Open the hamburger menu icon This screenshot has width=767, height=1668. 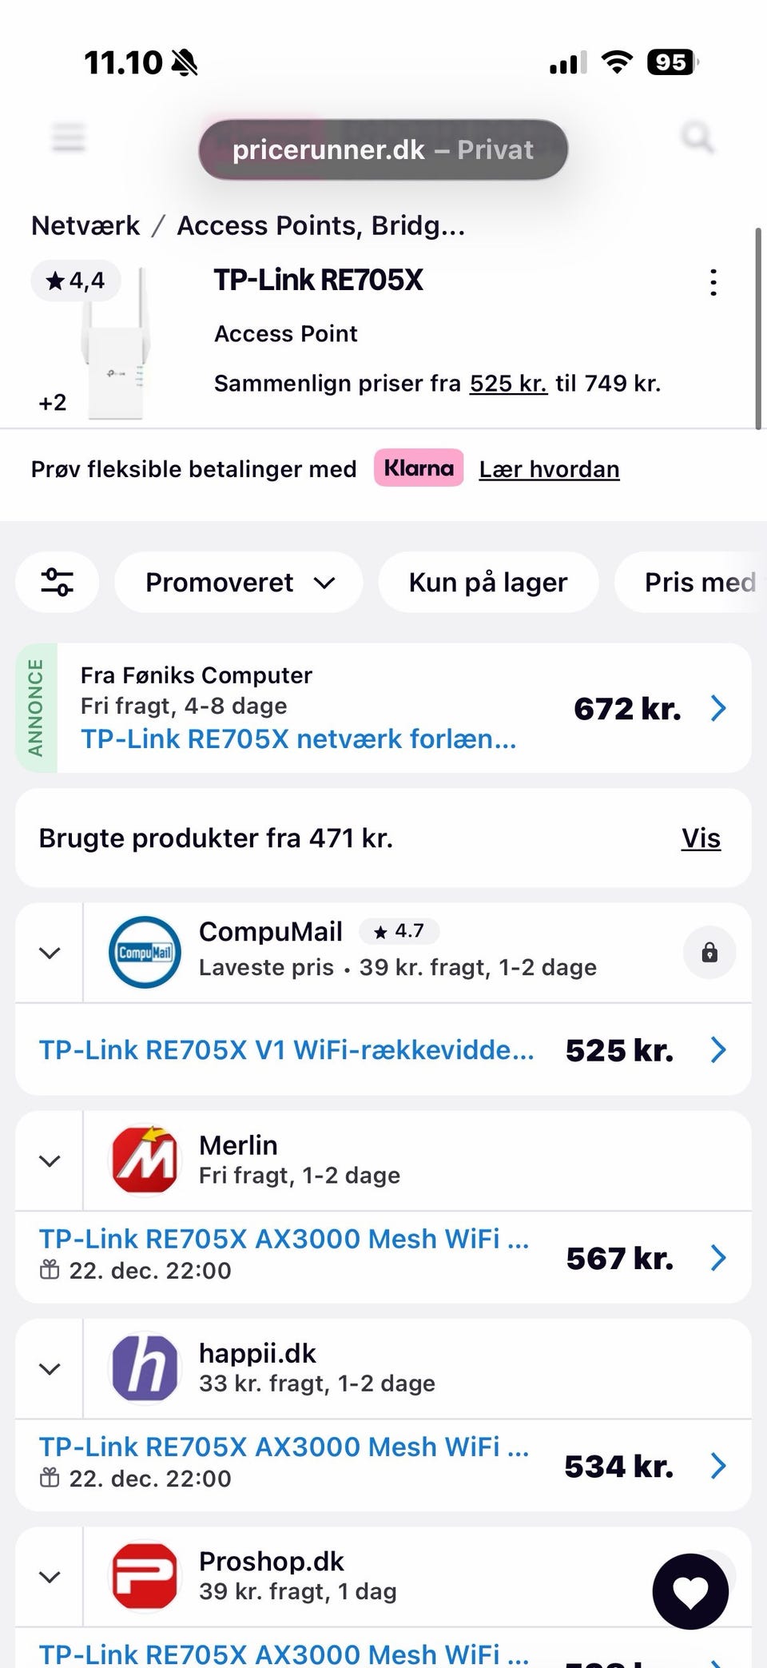pos(69,137)
